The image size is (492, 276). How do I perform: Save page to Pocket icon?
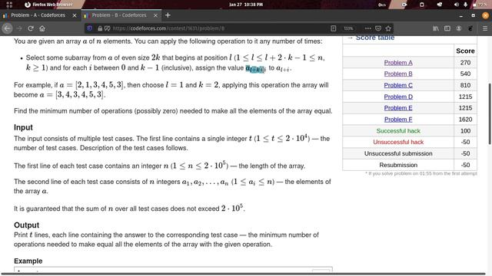[x=378, y=28]
